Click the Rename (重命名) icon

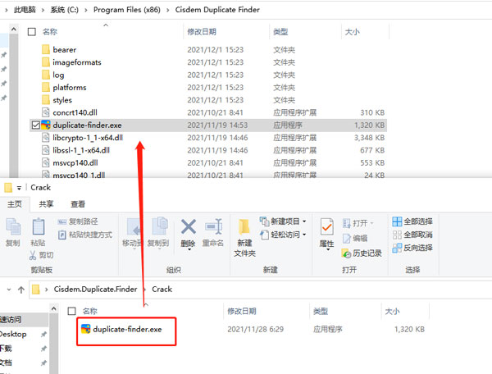pos(214,226)
